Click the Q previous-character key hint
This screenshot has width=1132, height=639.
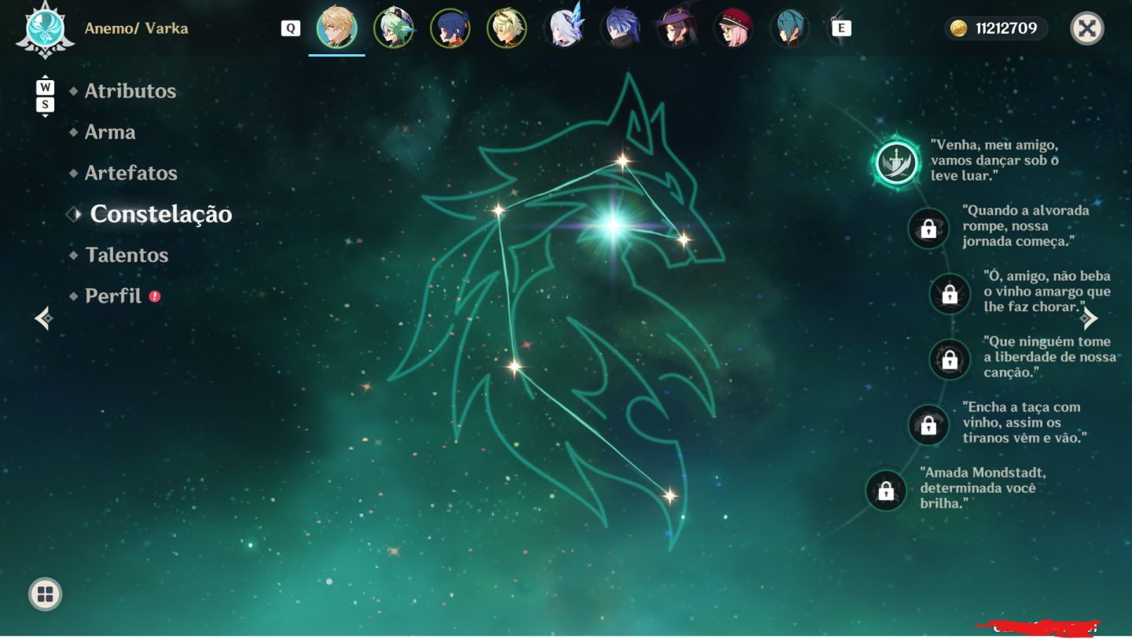point(291,28)
